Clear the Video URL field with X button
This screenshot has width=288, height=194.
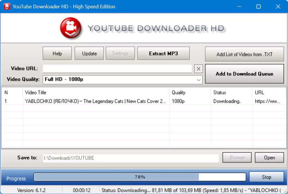pyautogui.click(x=198, y=69)
